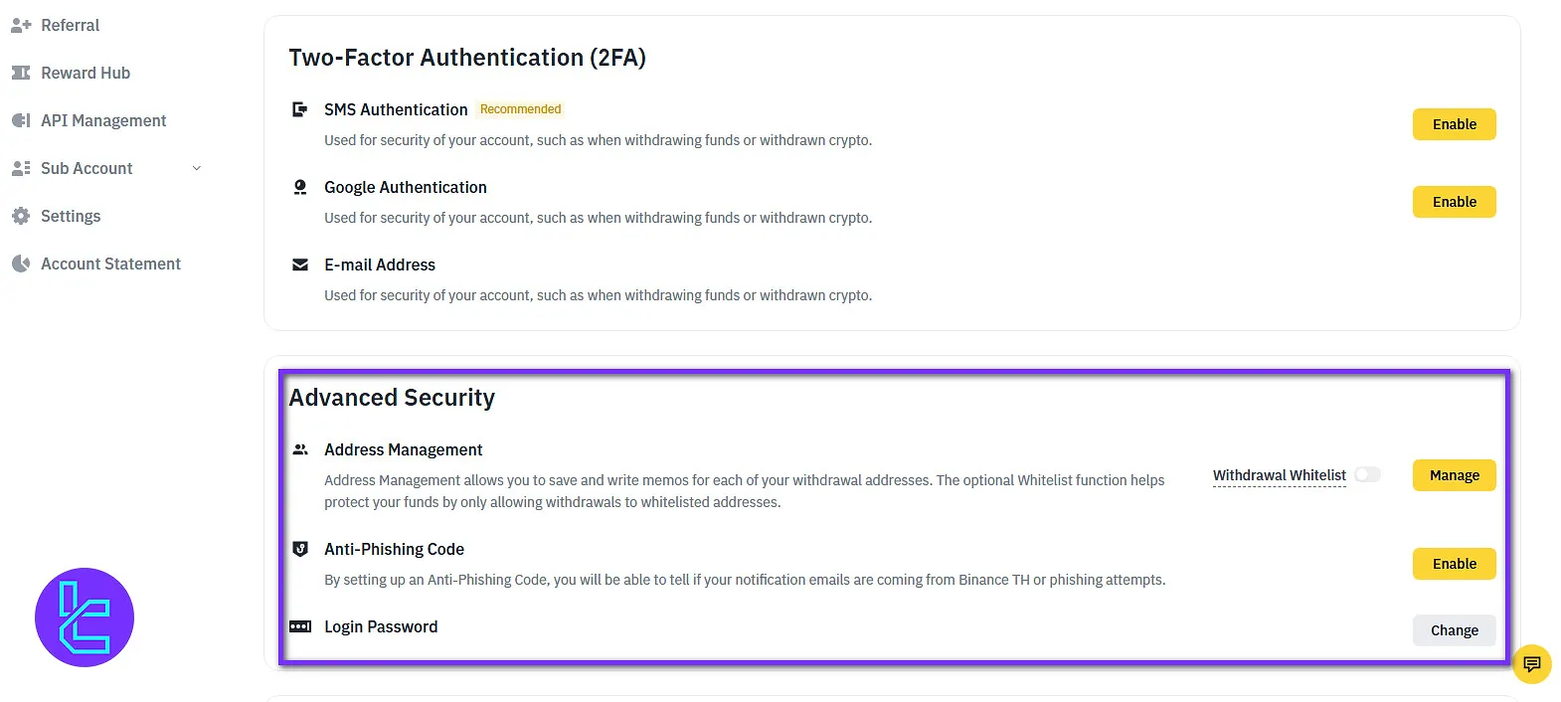Open the Sub Account sidebar menu
This screenshot has height=702, width=1561.
(87, 169)
